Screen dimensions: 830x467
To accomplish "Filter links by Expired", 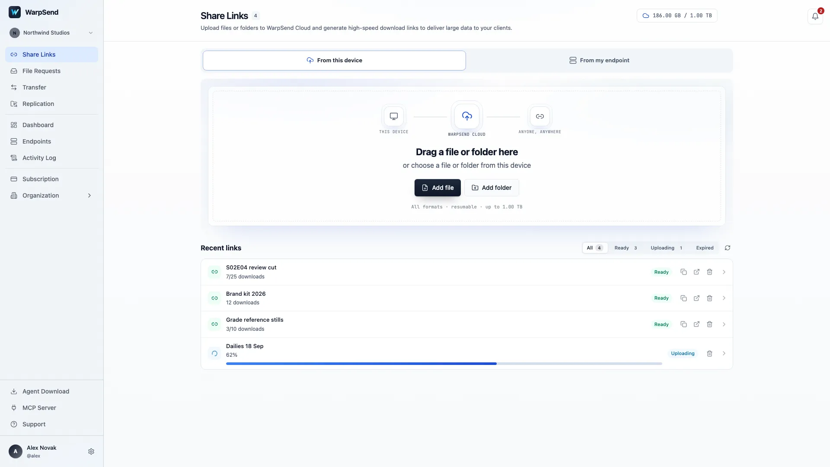I will tap(705, 248).
